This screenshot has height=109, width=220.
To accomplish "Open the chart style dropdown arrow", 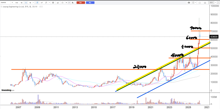I will click(49, 3).
